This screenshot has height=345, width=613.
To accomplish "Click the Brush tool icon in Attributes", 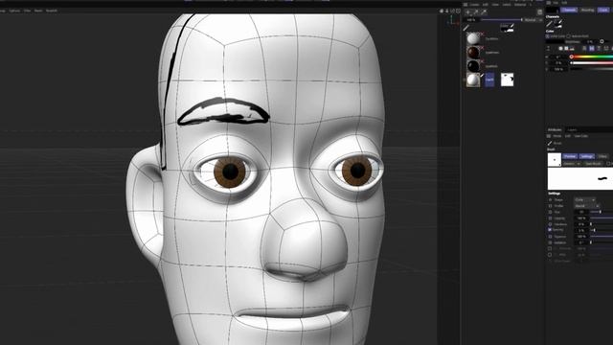I will click(x=549, y=143).
